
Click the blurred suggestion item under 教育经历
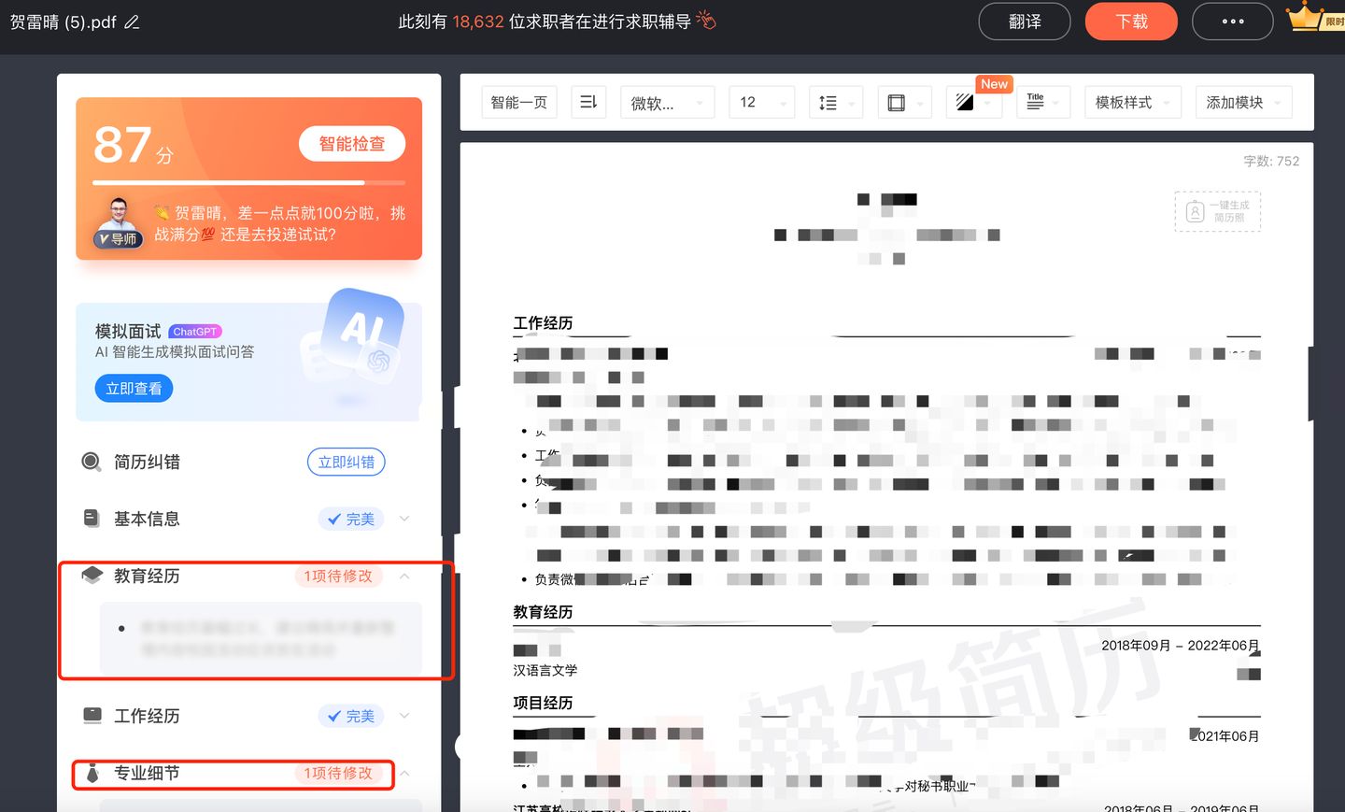(261, 638)
